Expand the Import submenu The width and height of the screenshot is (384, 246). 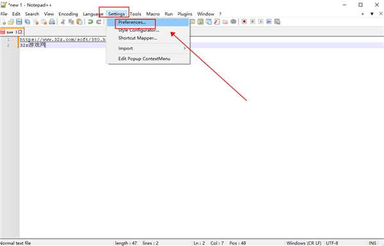(148, 48)
